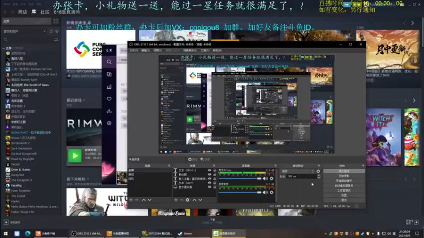The width and height of the screenshot is (424, 238).
Task: Add a new source in OBS
Action: point(176,200)
